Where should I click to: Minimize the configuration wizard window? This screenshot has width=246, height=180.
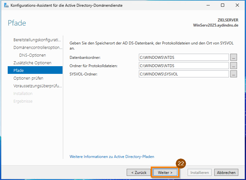(x=208, y=5)
